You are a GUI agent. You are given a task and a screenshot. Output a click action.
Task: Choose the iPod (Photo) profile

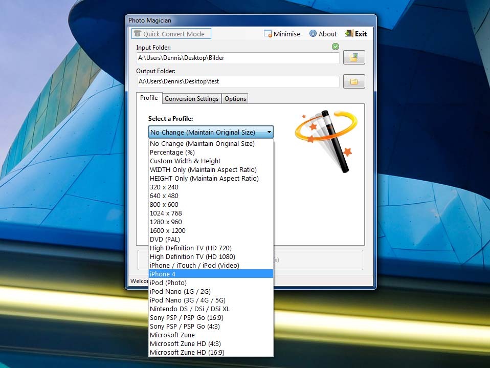click(211, 283)
